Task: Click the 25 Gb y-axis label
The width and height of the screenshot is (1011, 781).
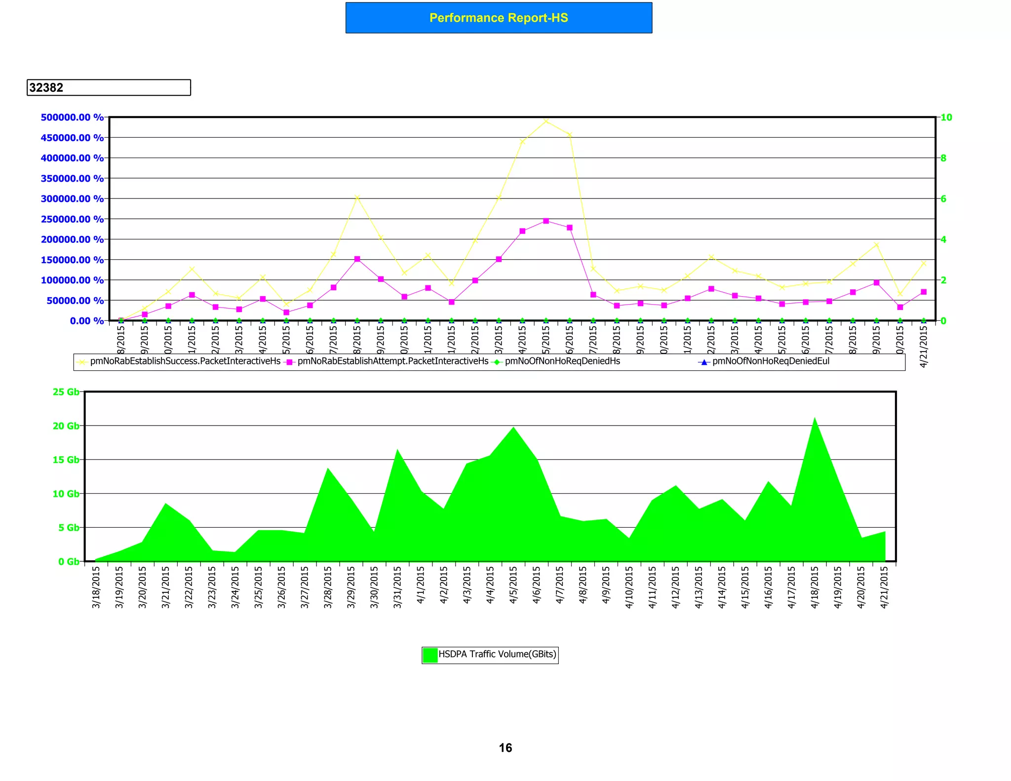Action: (x=66, y=392)
